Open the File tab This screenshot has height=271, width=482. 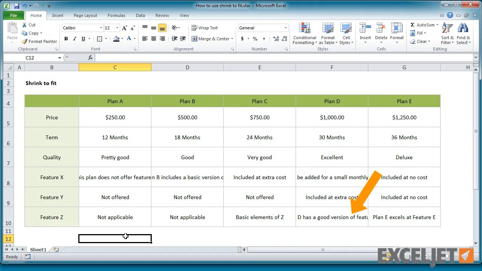click(x=14, y=15)
